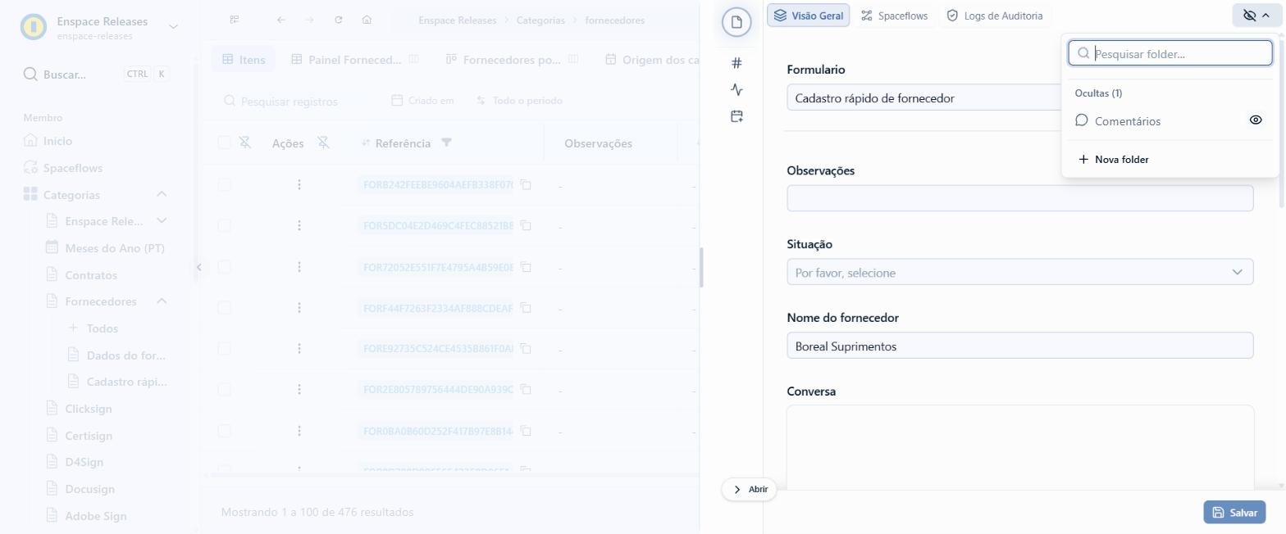Screen dimensions: 1286x534
Task: Click the navigate back arrow
Action: 281,20
